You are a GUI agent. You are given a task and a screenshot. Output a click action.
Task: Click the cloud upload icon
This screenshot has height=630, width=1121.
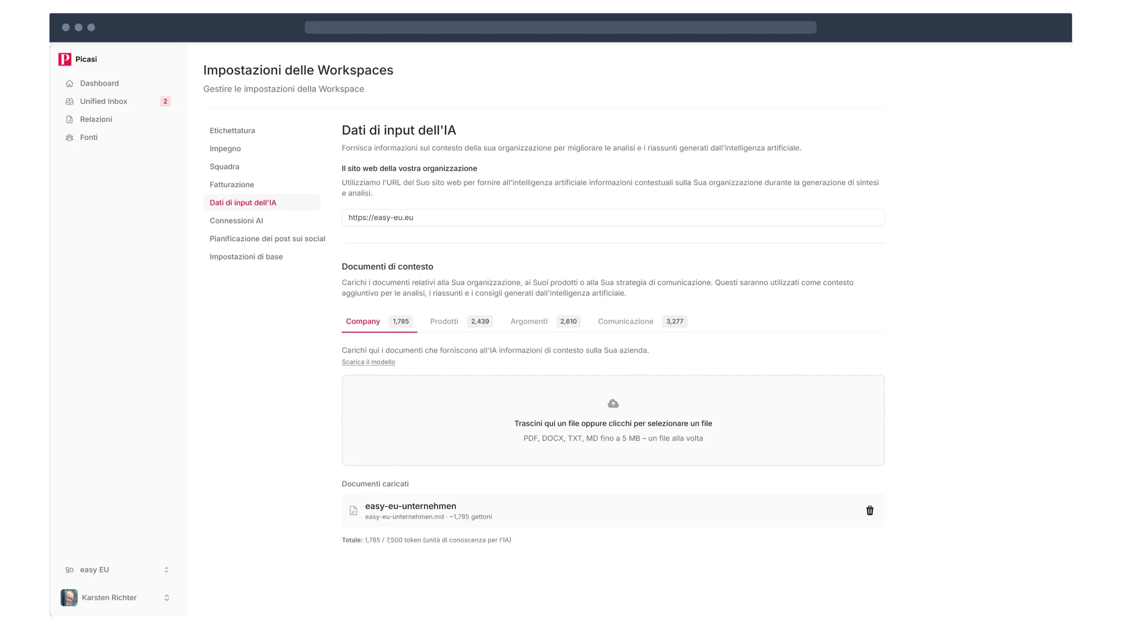pyautogui.click(x=613, y=404)
